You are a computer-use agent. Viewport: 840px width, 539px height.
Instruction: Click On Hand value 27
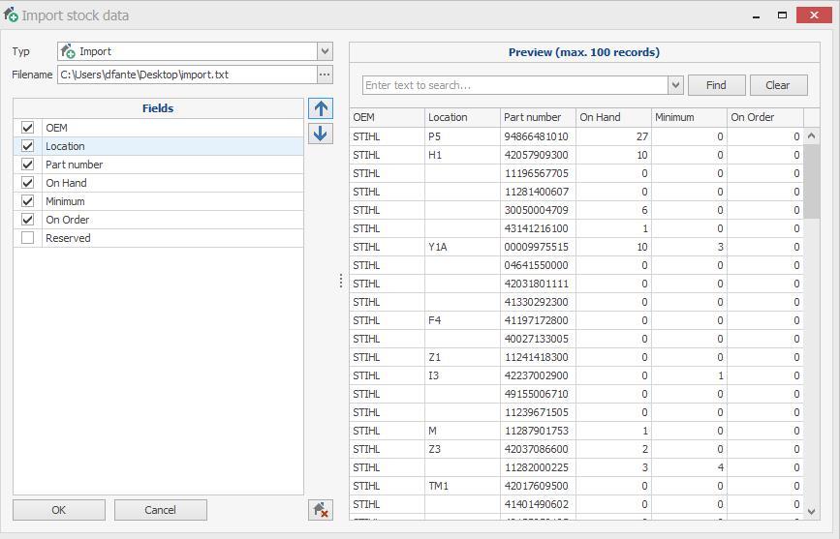click(x=614, y=136)
